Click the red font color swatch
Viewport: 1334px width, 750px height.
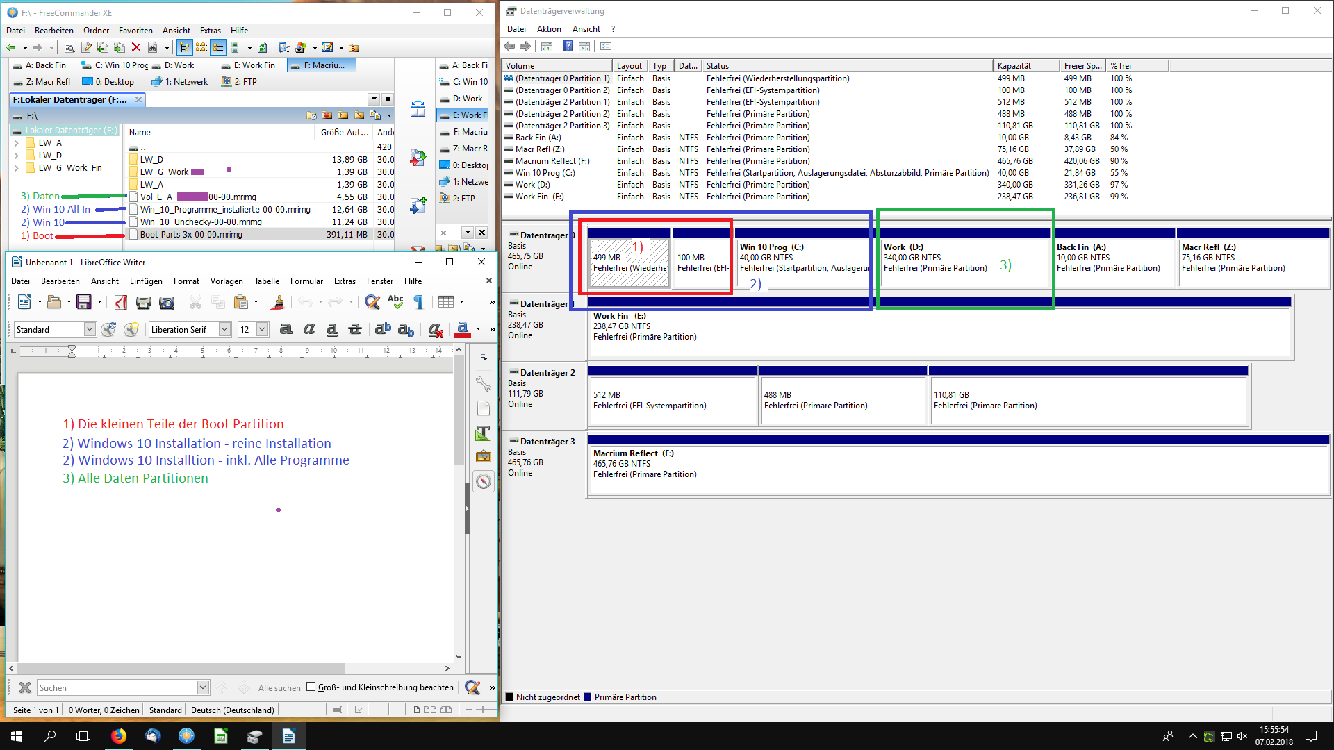(x=463, y=329)
